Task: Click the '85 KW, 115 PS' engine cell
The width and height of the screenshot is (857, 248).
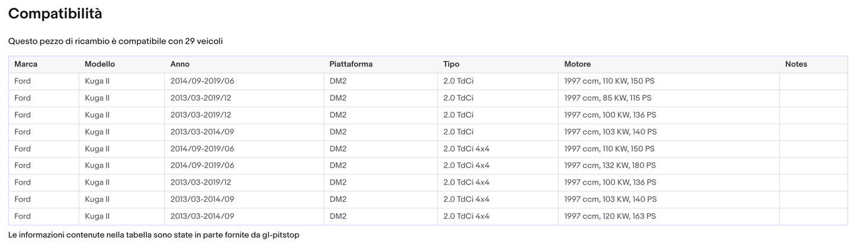Action: (607, 98)
